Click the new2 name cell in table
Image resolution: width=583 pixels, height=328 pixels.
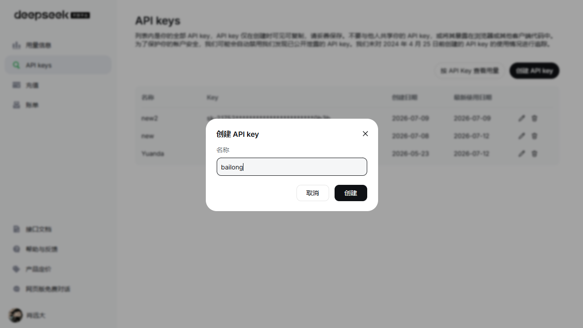(x=150, y=118)
